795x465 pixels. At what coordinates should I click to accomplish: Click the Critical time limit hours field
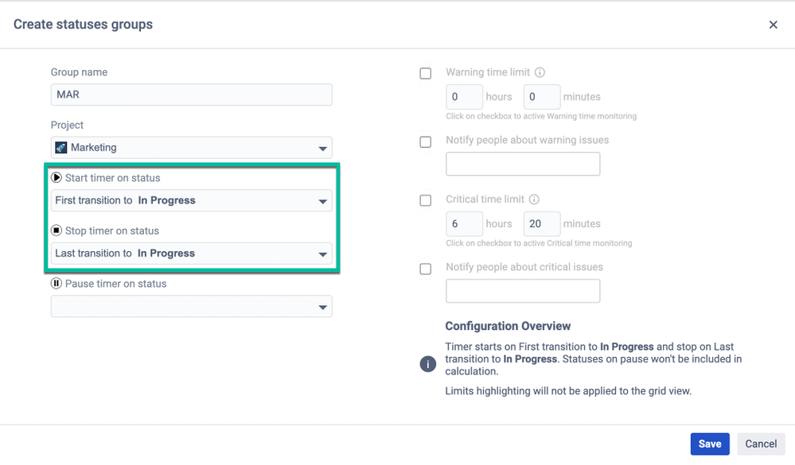tap(464, 224)
